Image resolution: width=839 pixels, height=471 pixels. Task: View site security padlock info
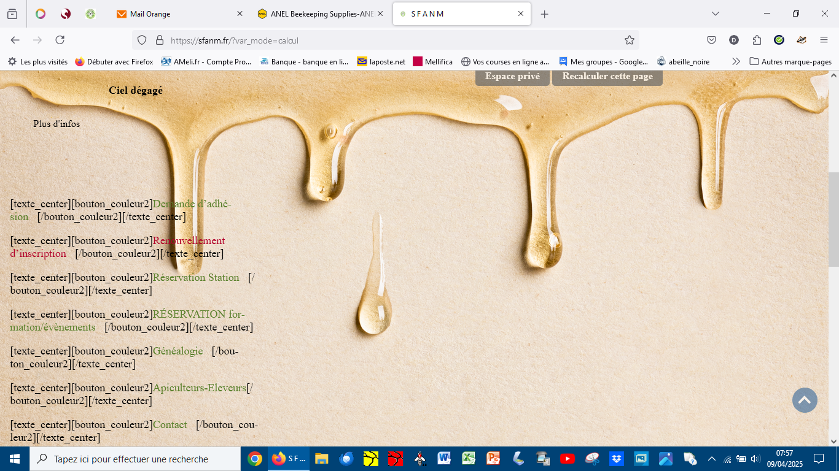[x=160, y=40]
